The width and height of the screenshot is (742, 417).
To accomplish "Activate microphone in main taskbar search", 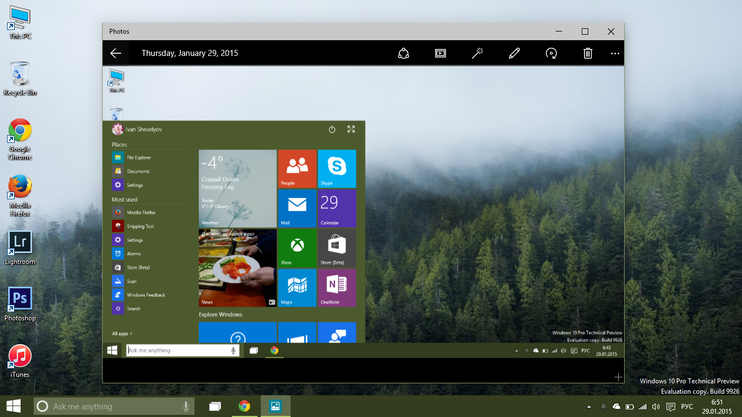I will click(x=186, y=406).
